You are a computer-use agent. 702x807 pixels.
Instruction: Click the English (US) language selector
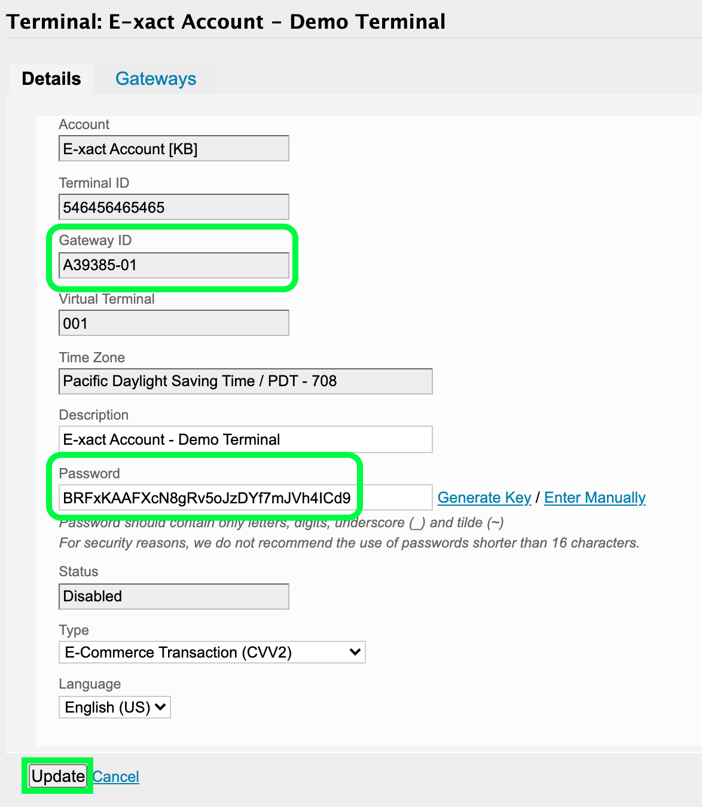pyautogui.click(x=114, y=707)
